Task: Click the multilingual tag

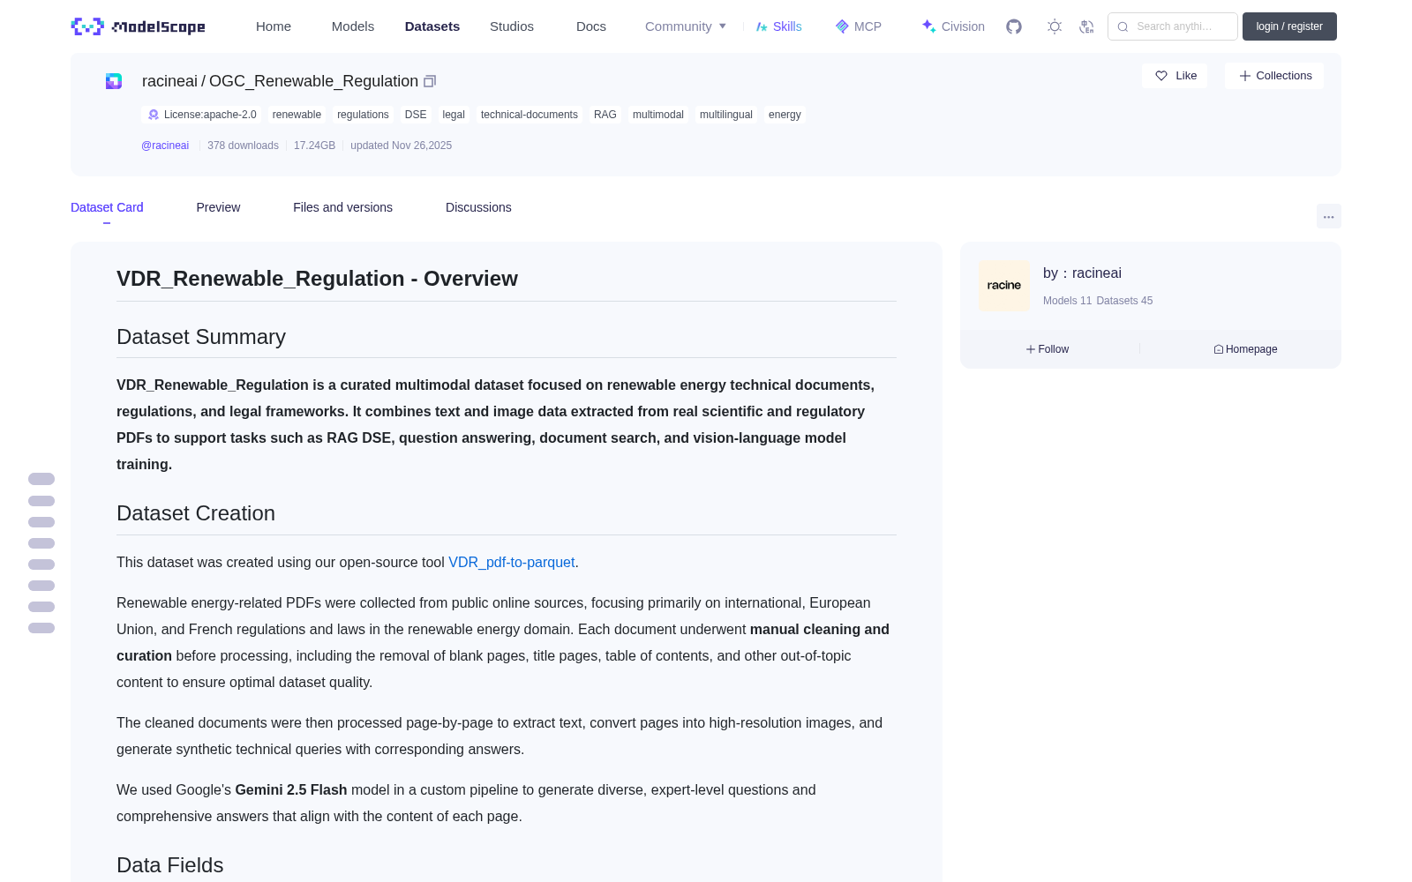Action: 726,115
